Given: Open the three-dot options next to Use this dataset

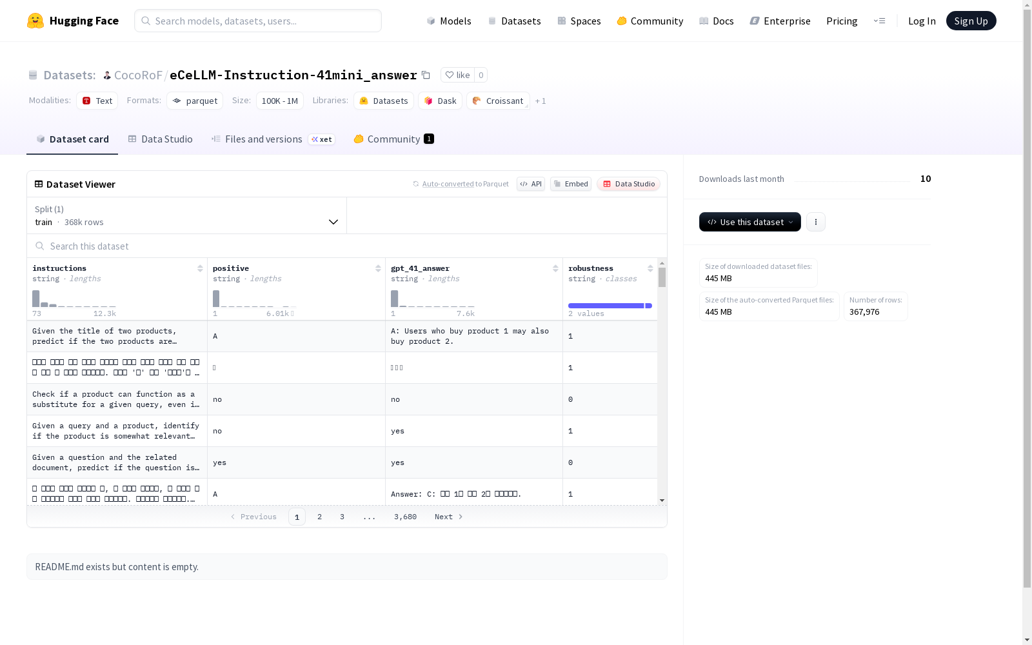Looking at the screenshot, I should pos(816,222).
